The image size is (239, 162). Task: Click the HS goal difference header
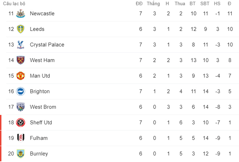(217, 4)
